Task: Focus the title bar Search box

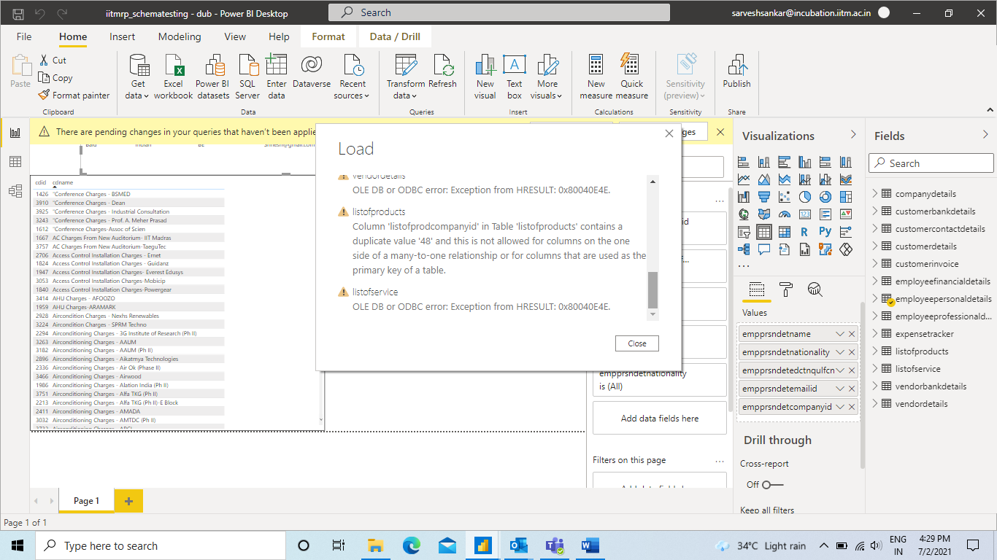Action: [x=499, y=12]
